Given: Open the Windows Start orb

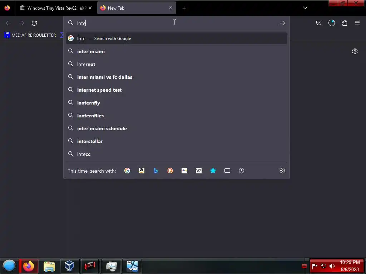Looking at the screenshot, I should pos(9,266).
